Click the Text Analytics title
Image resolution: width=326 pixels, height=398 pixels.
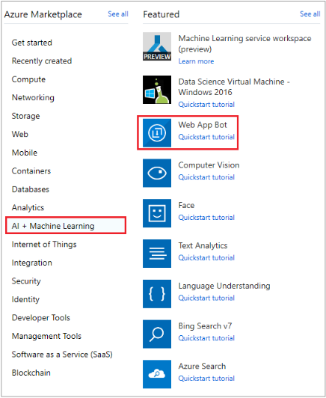203,245
